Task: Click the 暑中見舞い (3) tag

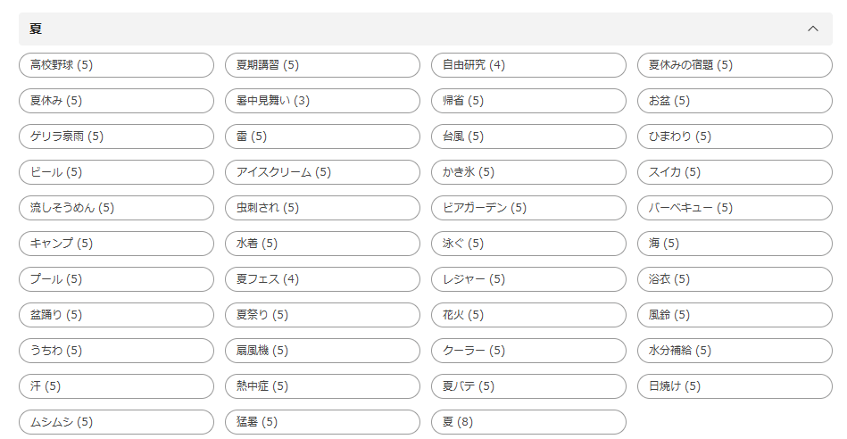Action: [322, 101]
